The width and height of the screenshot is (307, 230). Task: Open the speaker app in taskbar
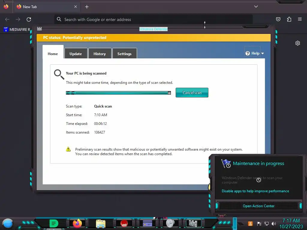pyautogui.click(x=170, y=223)
